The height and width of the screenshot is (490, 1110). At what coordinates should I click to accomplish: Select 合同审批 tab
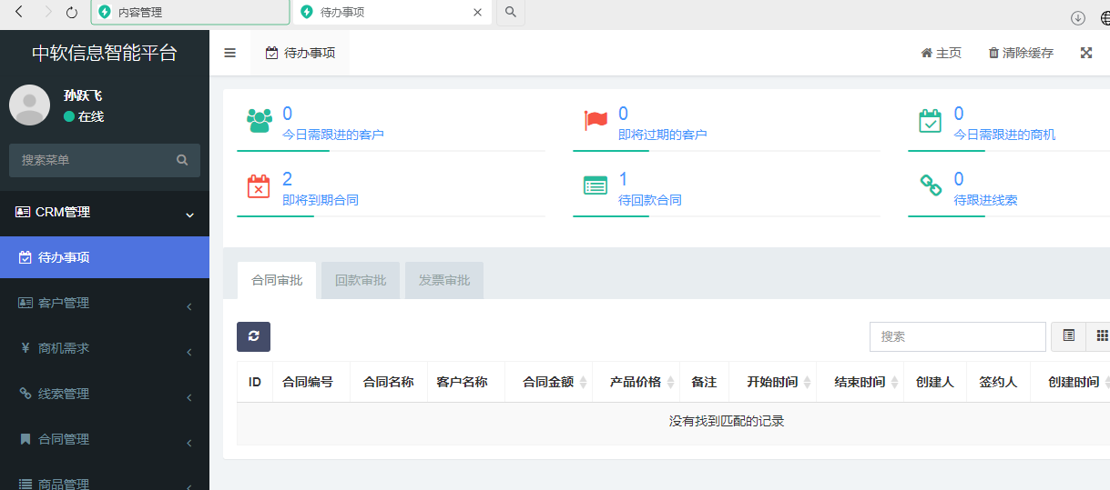click(x=277, y=280)
